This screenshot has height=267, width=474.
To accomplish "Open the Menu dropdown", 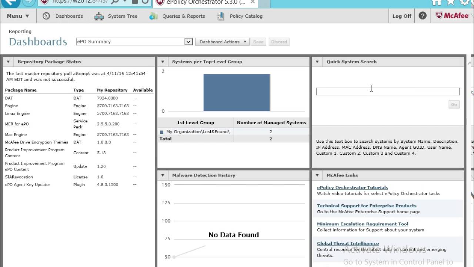I will pos(18,16).
